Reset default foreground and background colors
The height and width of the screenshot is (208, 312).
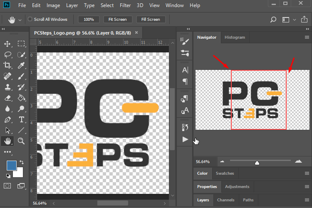[8, 176]
